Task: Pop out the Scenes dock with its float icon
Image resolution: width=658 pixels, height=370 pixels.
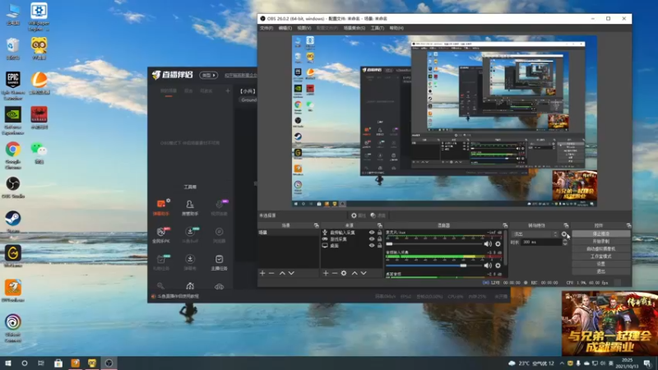Action: coord(316,225)
